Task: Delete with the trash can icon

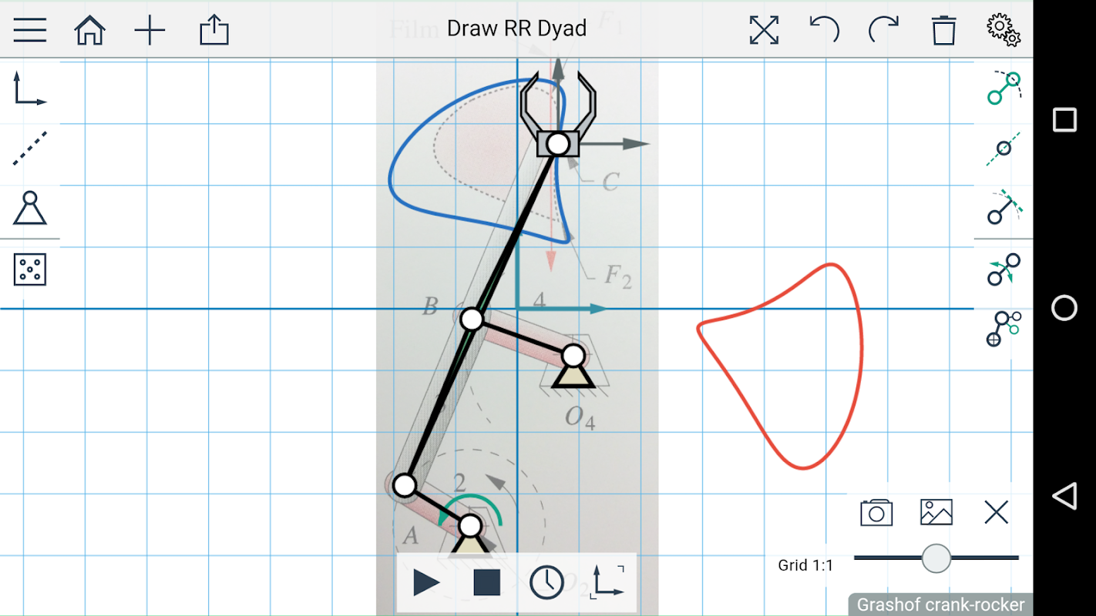Action: point(943,30)
